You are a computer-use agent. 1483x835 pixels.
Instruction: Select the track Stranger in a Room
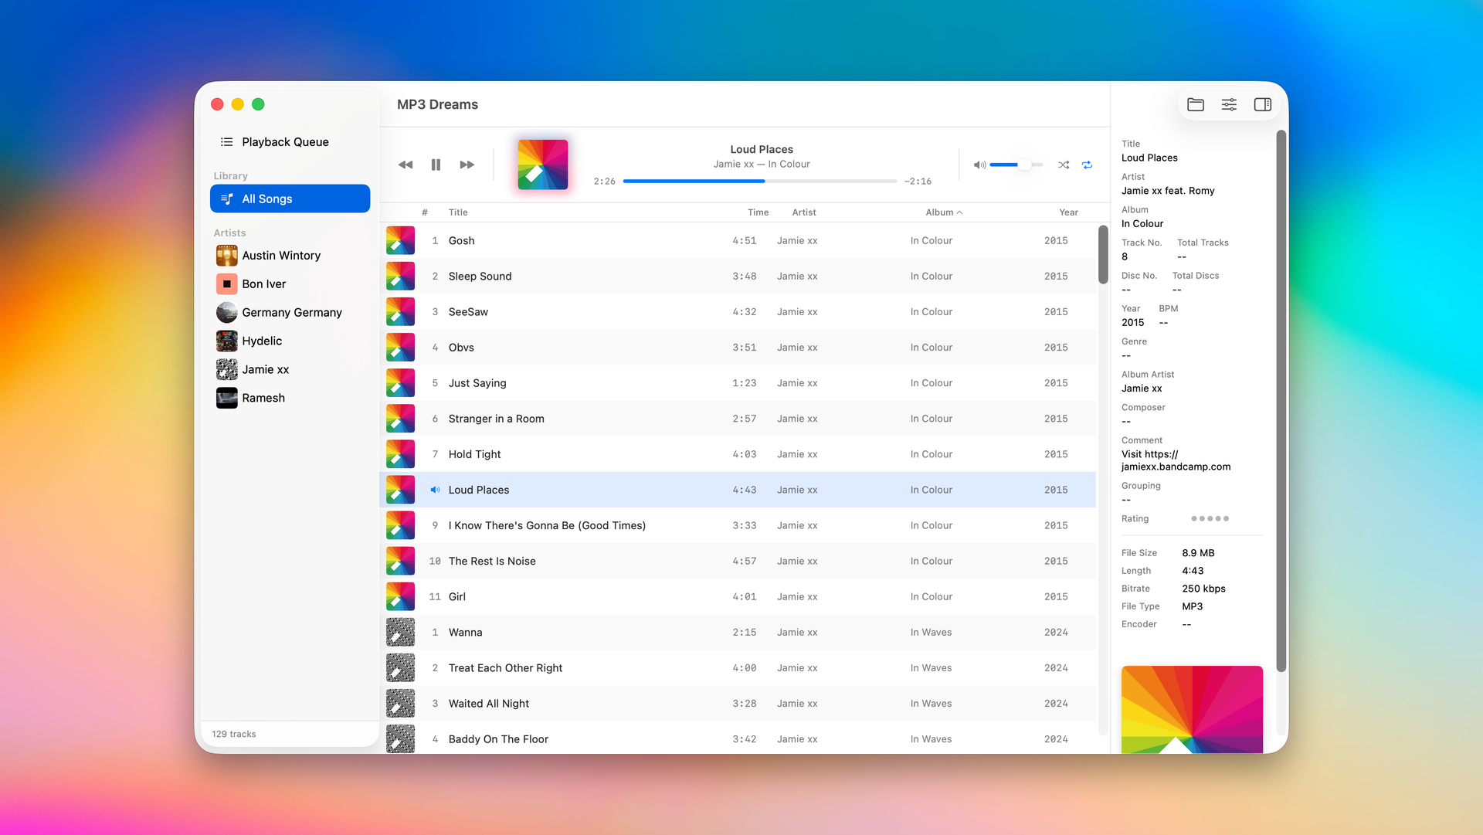click(x=496, y=418)
